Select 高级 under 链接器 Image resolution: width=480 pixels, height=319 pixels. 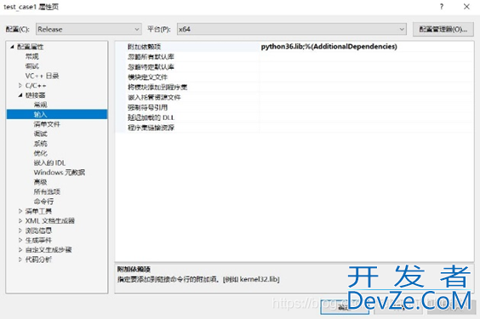(40, 182)
